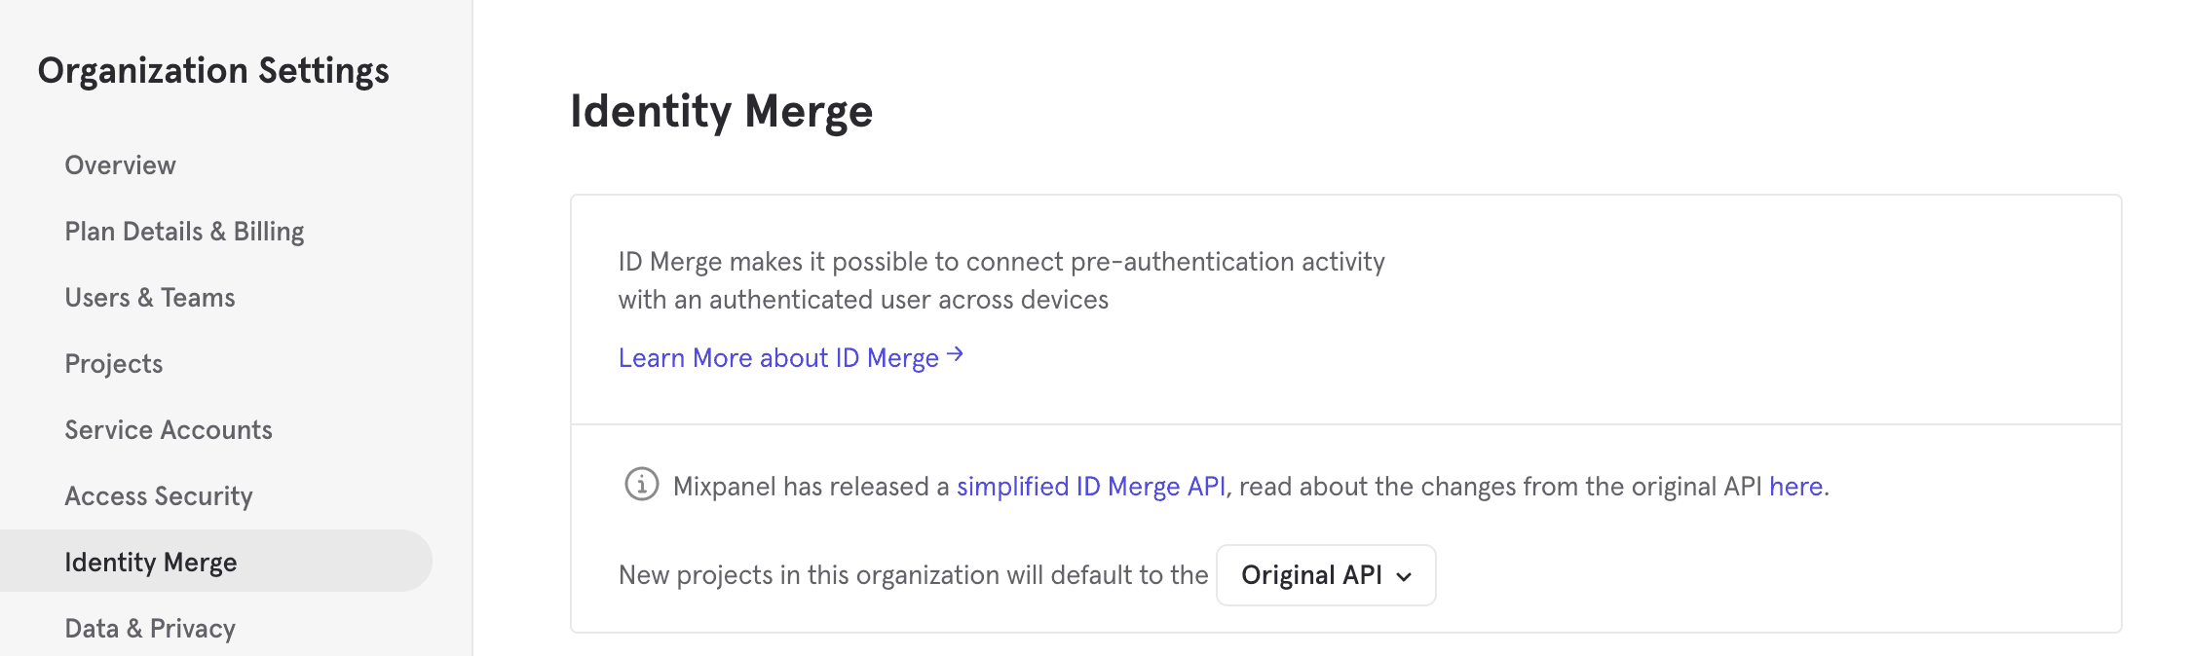Navigate to Projects settings
Image resolution: width=2190 pixels, height=656 pixels.
[x=114, y=364]
